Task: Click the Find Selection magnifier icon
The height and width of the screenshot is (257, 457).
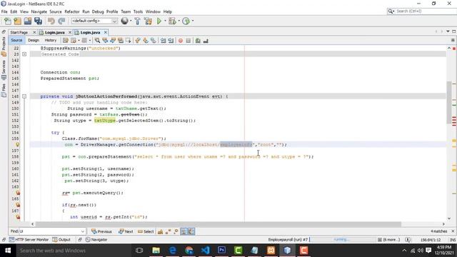Action: [97, 41]
